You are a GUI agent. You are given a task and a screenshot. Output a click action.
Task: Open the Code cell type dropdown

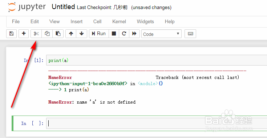[161, 34]
